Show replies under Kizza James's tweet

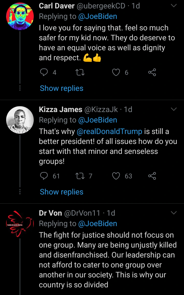click(62, 192)
